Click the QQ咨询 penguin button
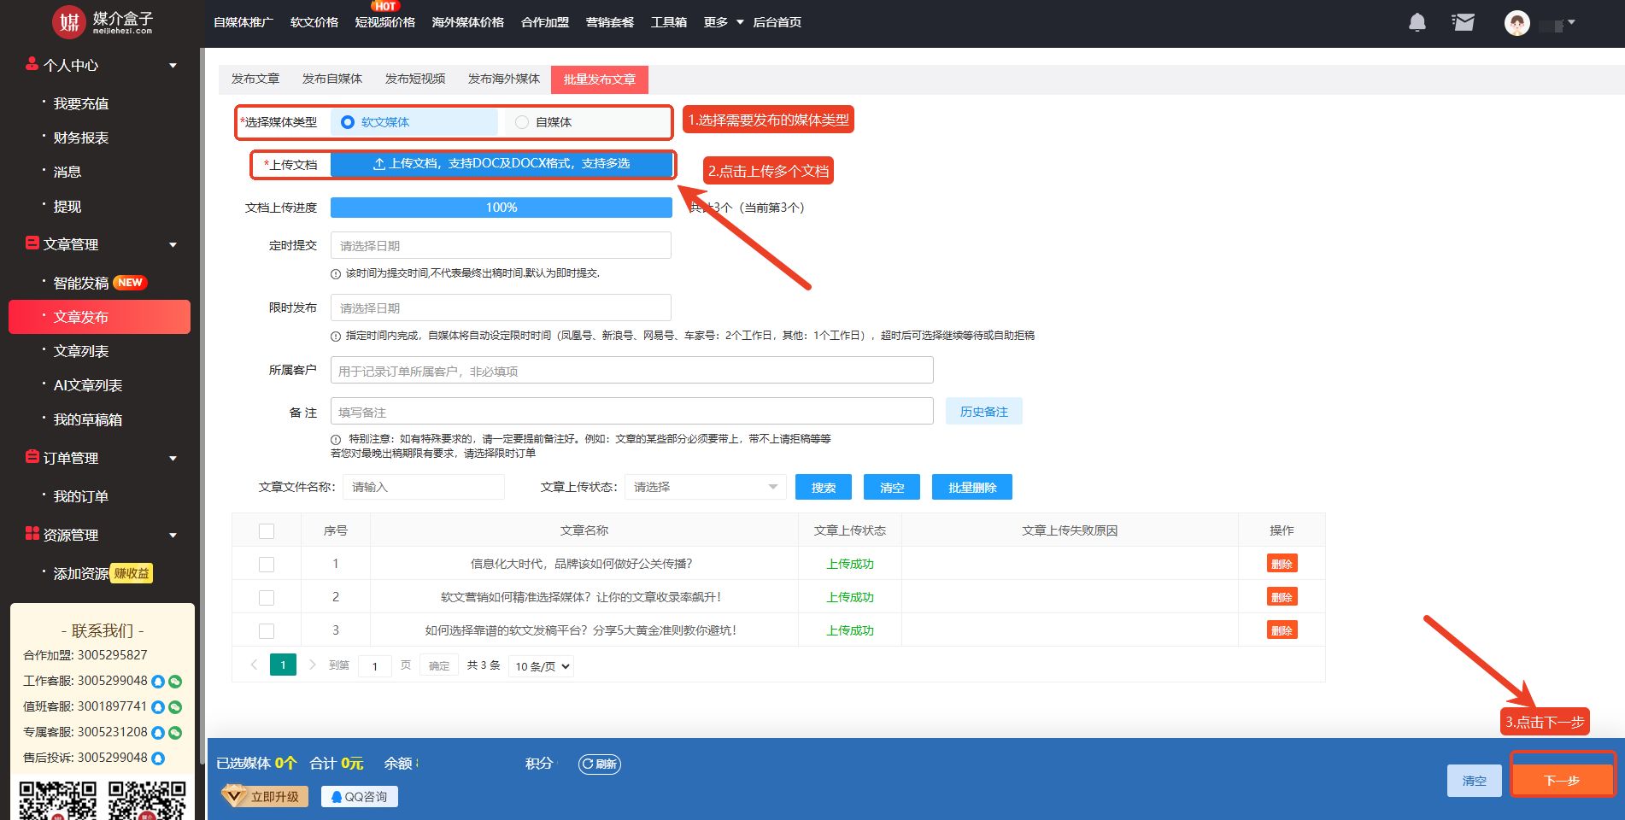This screenshot has width=1625, height=820. pyautogui.click(x=360, y=796)
